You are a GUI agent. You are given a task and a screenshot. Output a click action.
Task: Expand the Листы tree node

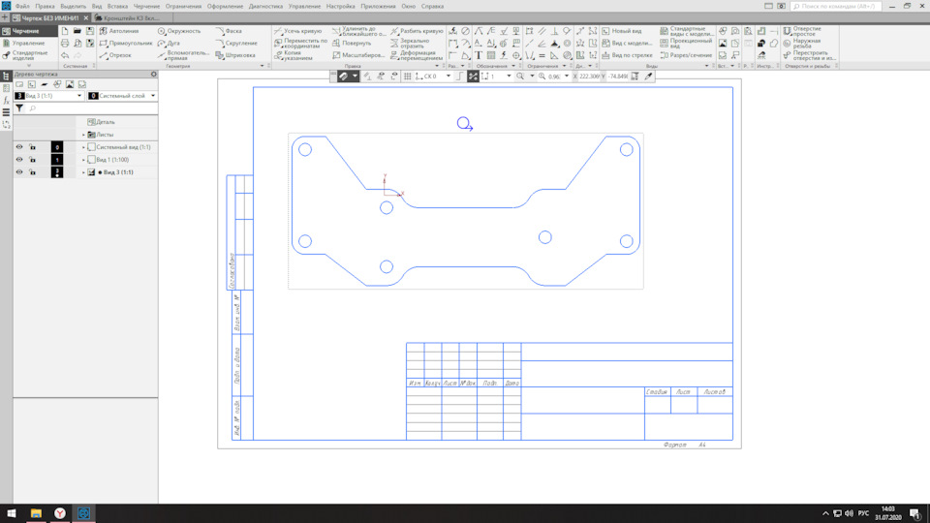(83, 135)
